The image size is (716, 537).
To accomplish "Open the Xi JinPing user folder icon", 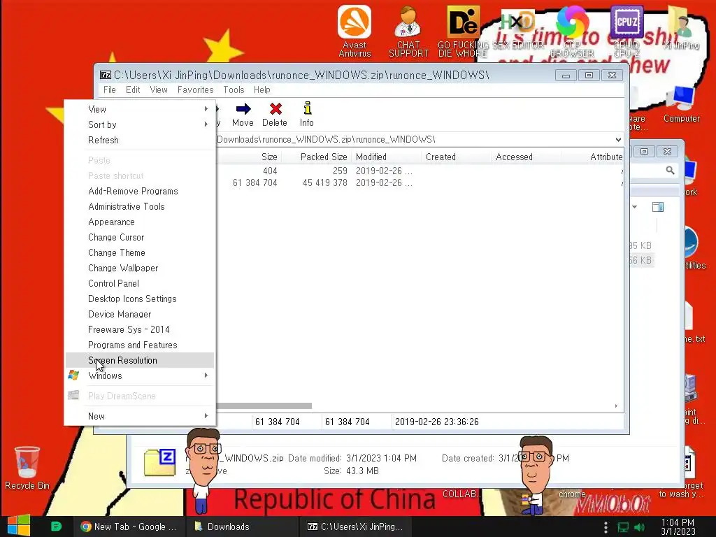I will tap(682, 27).
